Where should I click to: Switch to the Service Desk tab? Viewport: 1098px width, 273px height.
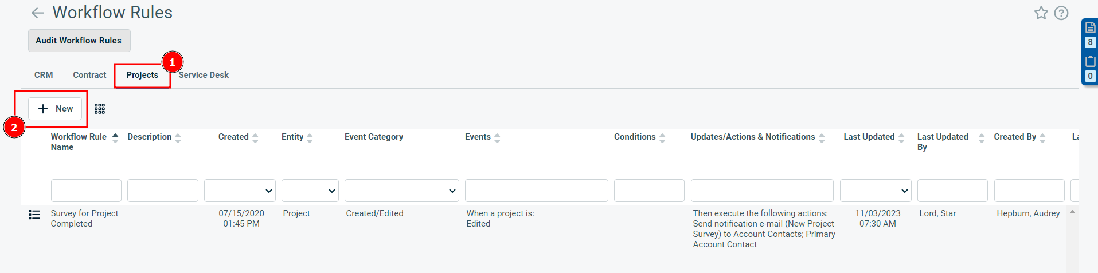(204, 75)
